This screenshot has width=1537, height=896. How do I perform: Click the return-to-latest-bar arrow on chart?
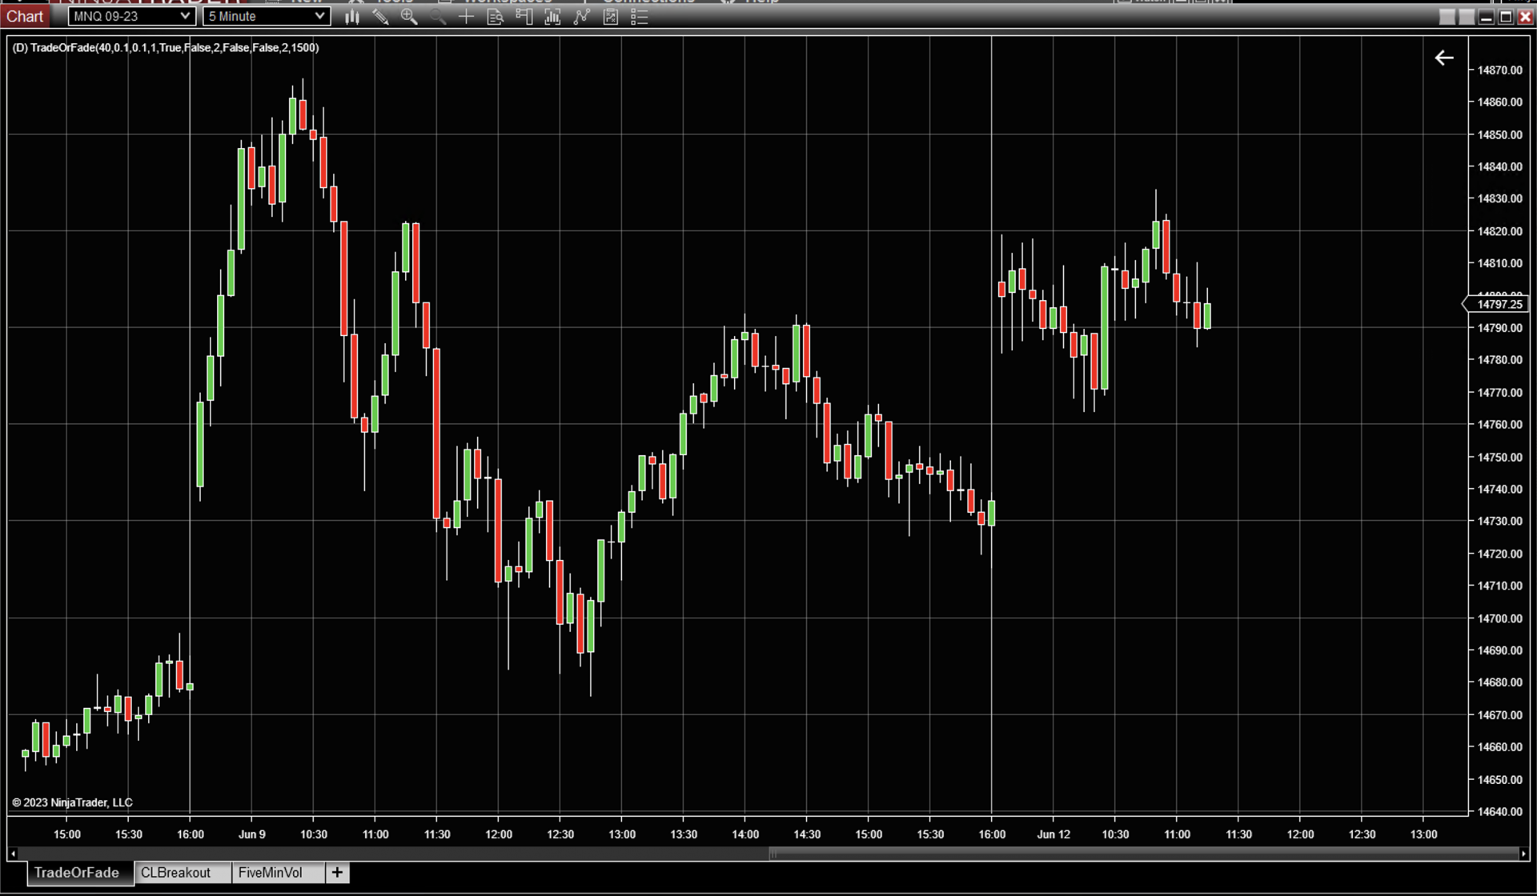coord(1444,58)
